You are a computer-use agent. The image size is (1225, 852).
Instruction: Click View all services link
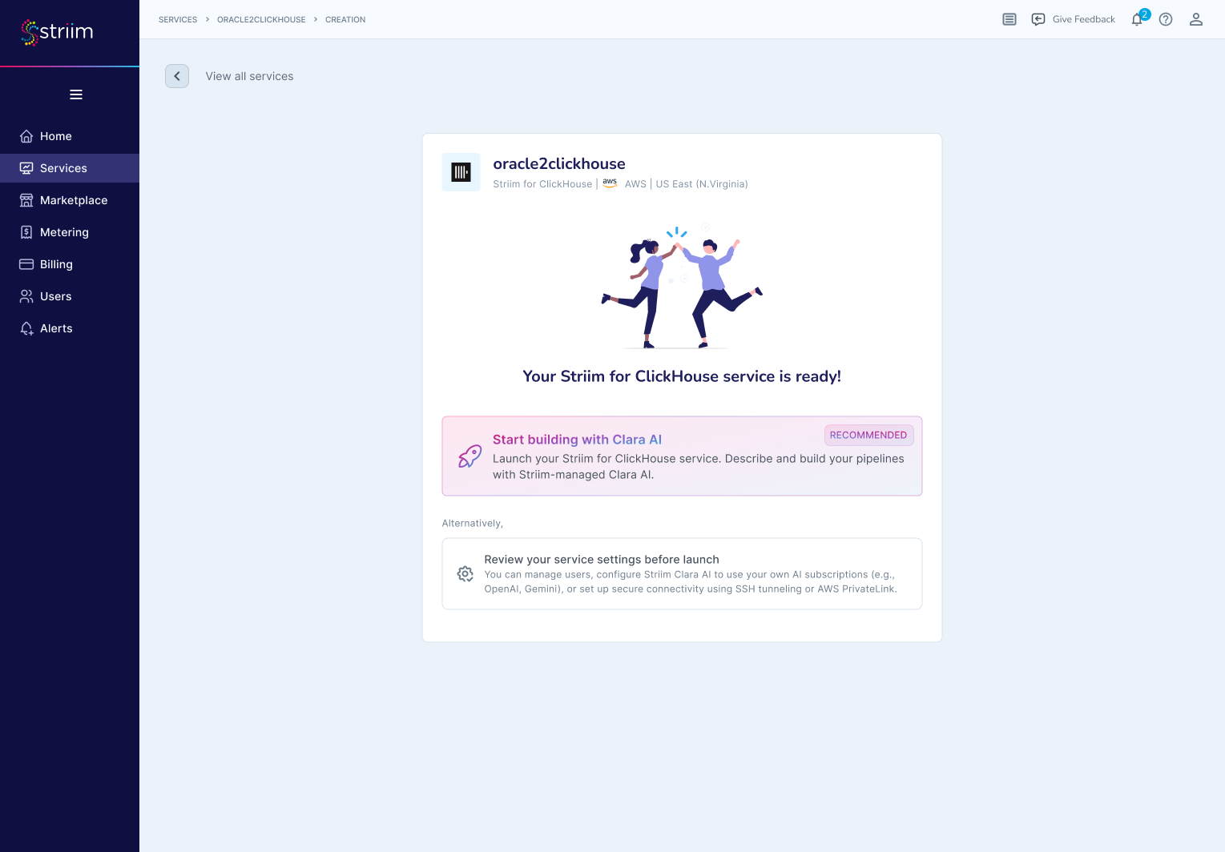(250, 76)
